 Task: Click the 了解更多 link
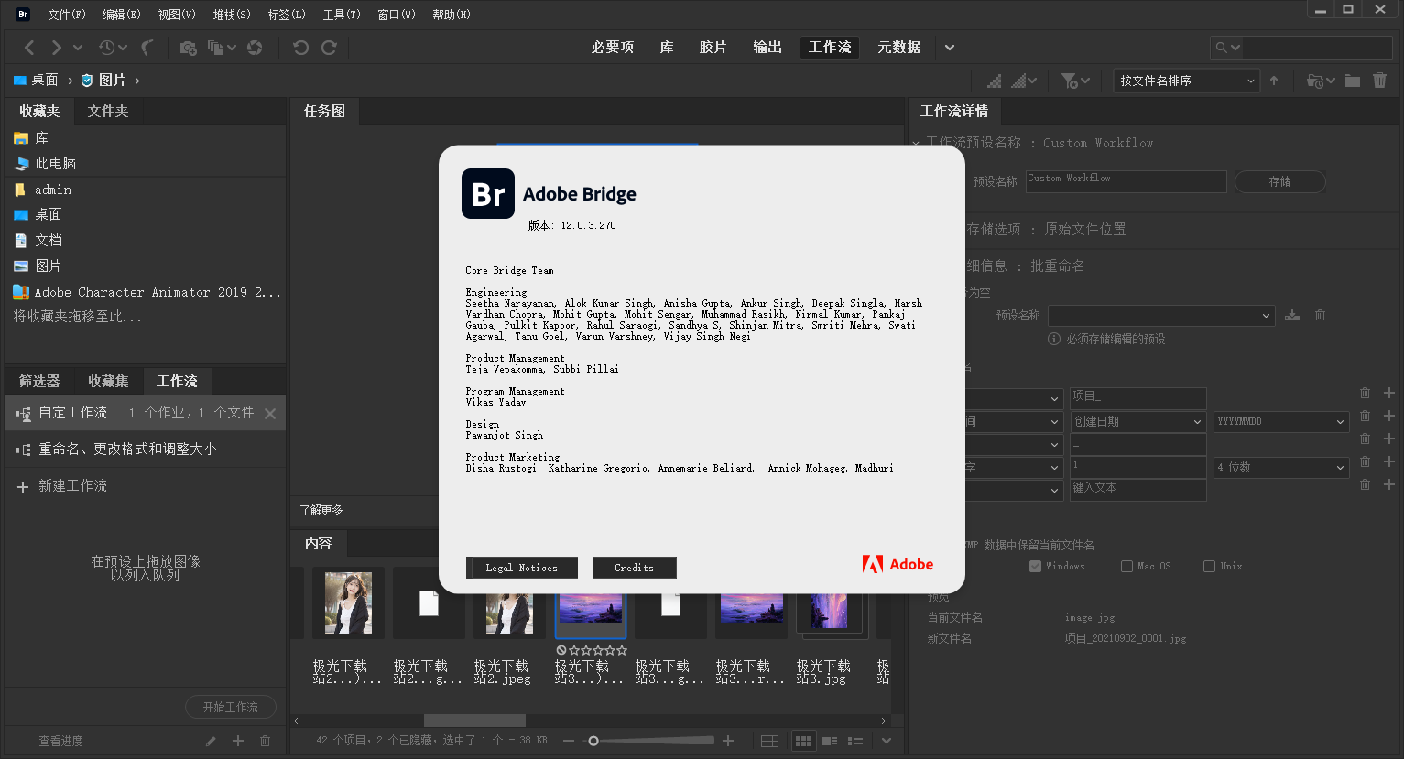click(321, 510)
